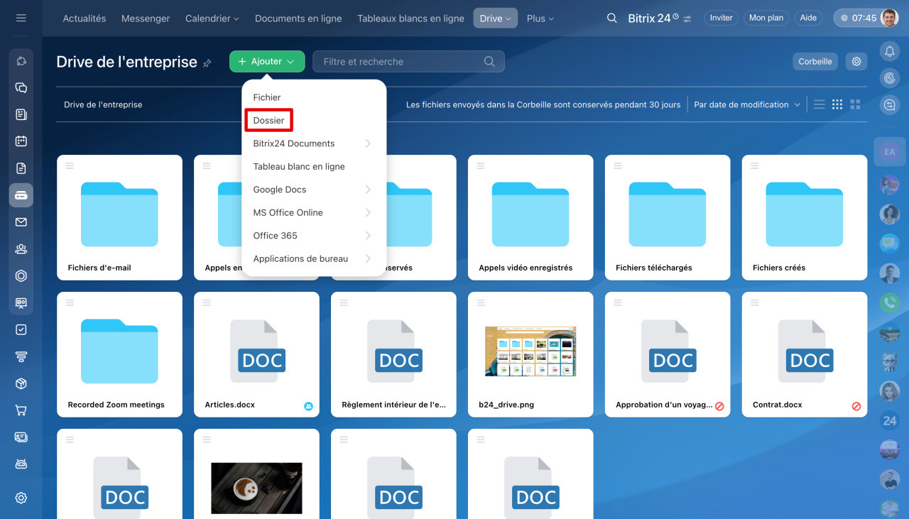Image resolution: width=909 pixels, height=519 pixels.
Task: Open the hamburger menu in left sidebar
Action: click(x=21, y=18)
